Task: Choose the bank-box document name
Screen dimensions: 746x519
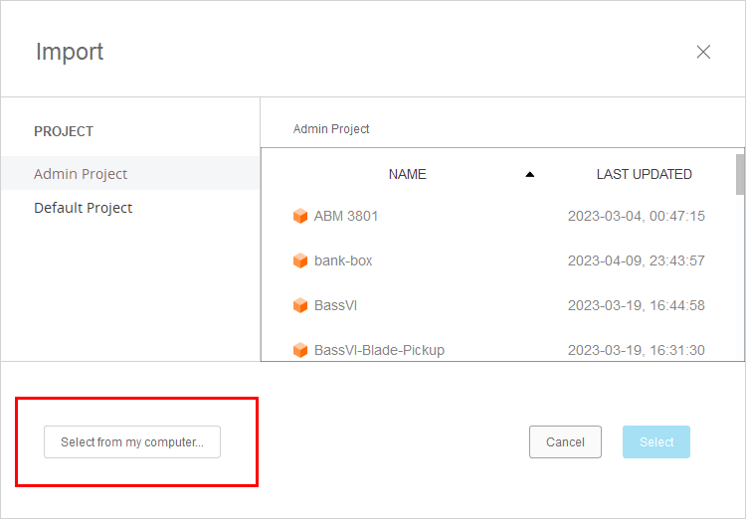Action: point(343,260)
